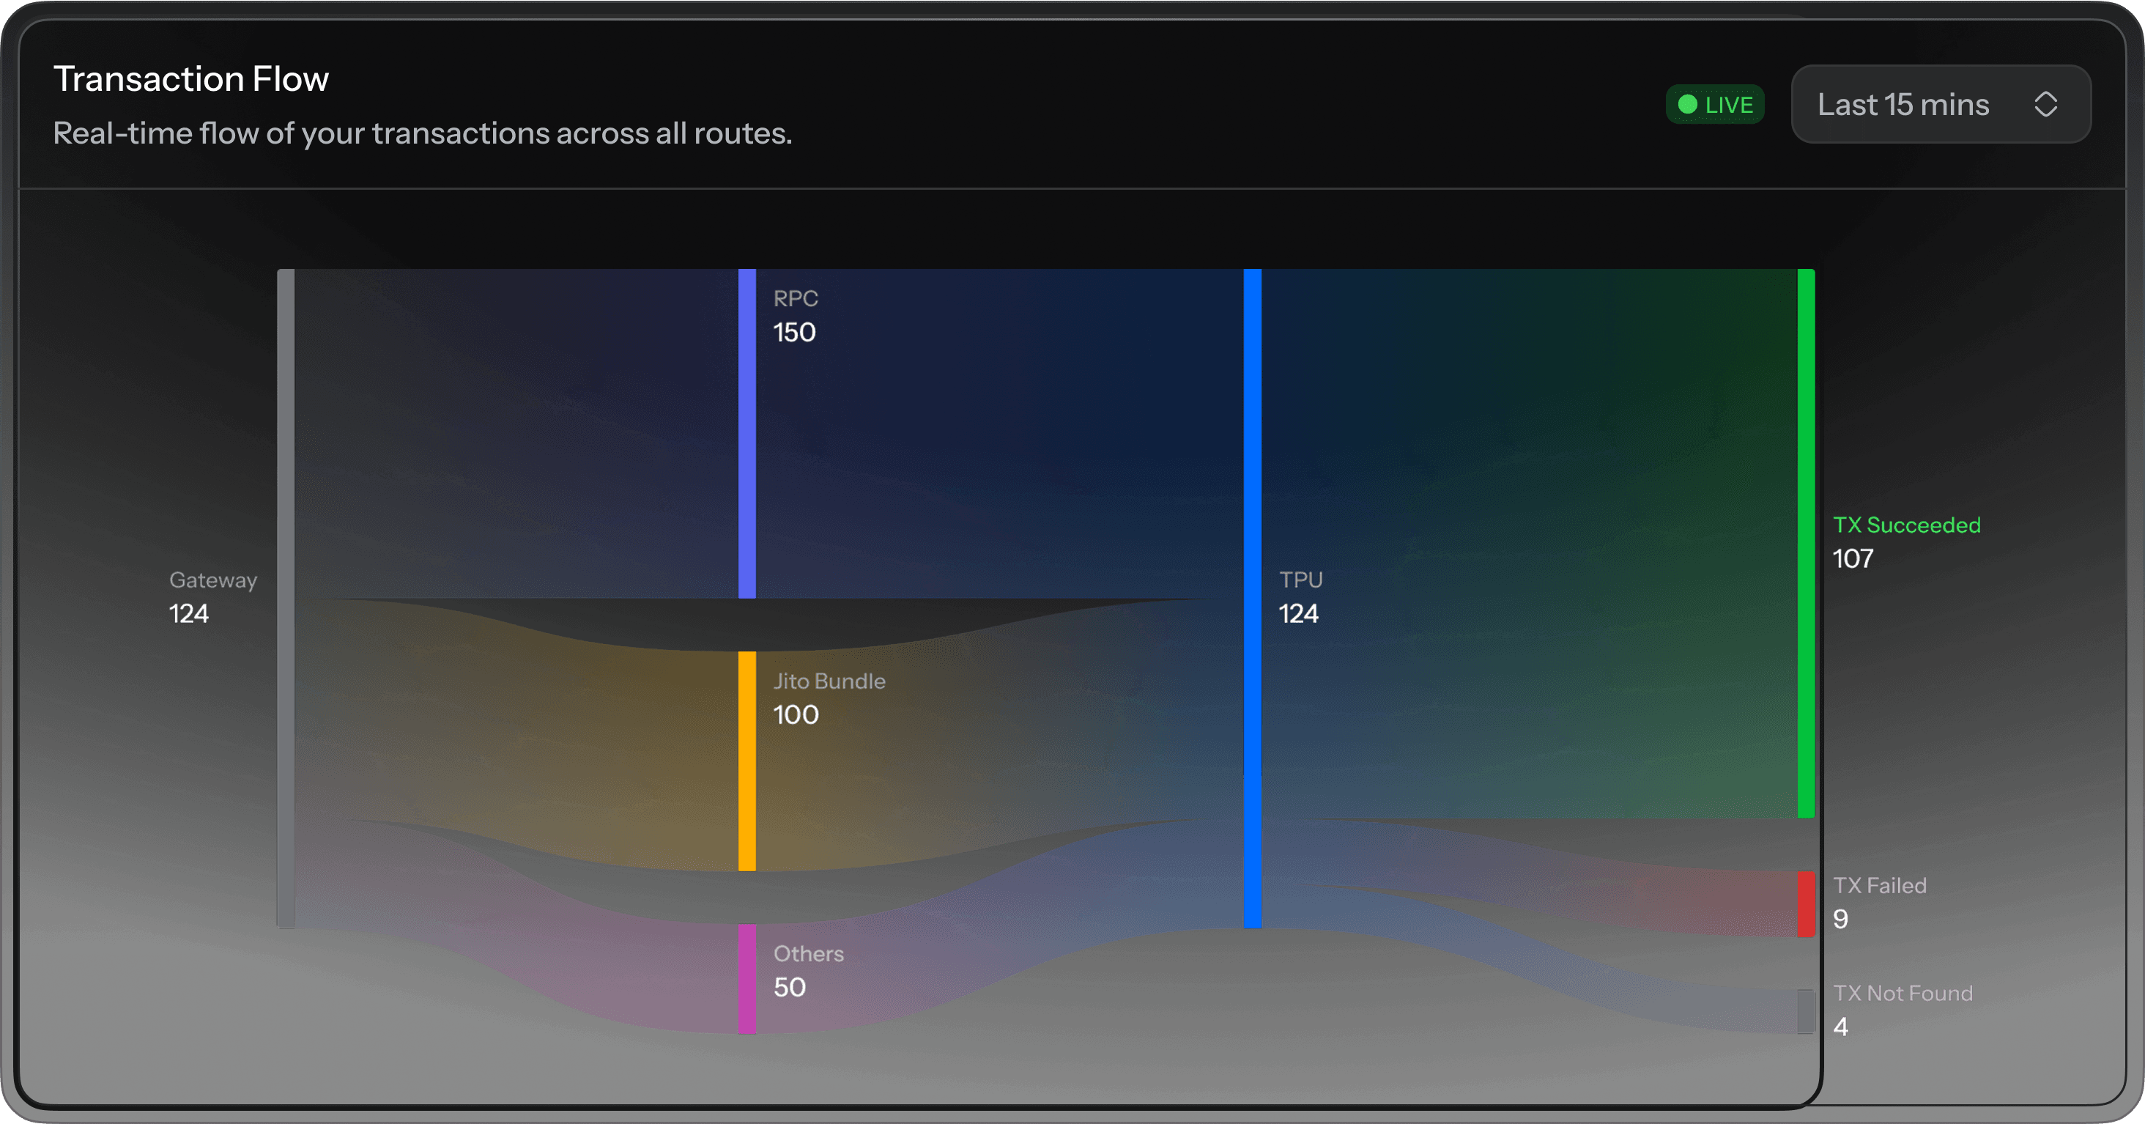Select the Others node bar
Screen dimensions: 2145x1124
pos(747,978)
